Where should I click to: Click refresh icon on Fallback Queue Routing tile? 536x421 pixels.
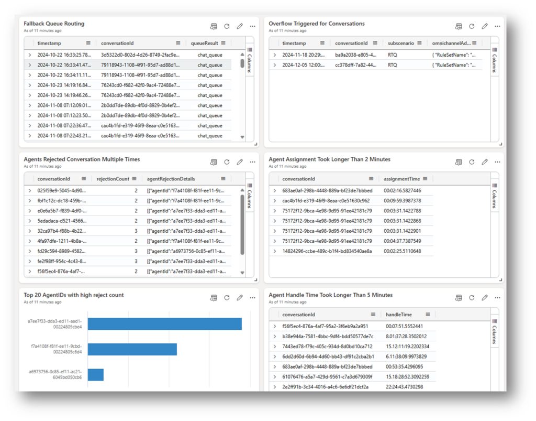(x=227, y=26)
